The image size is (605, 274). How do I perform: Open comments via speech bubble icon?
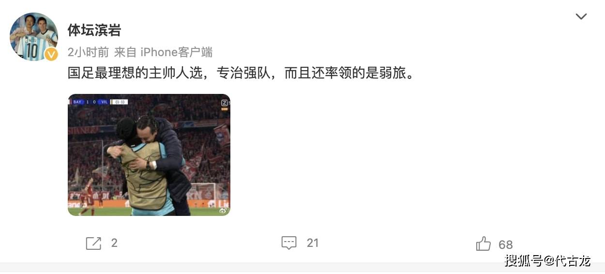[x=289, y=243]
